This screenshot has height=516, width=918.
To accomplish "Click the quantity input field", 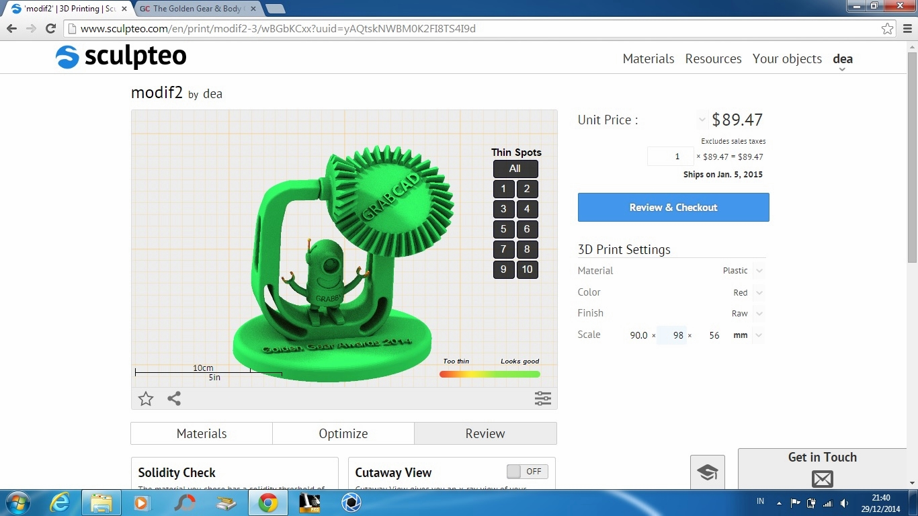I will 670,157.
